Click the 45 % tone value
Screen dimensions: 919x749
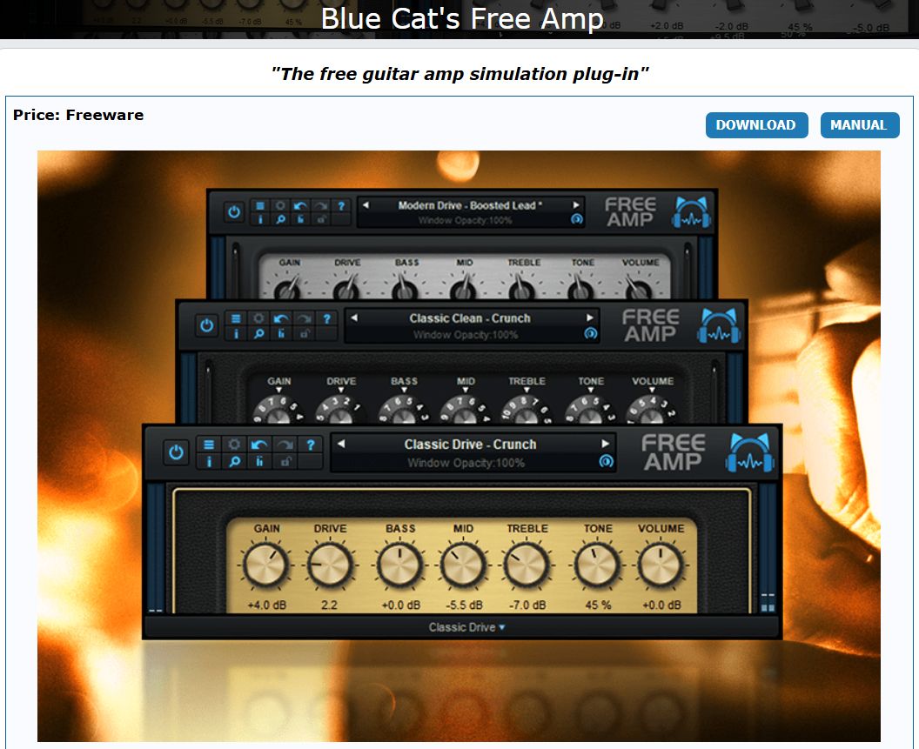coord(598,605)
